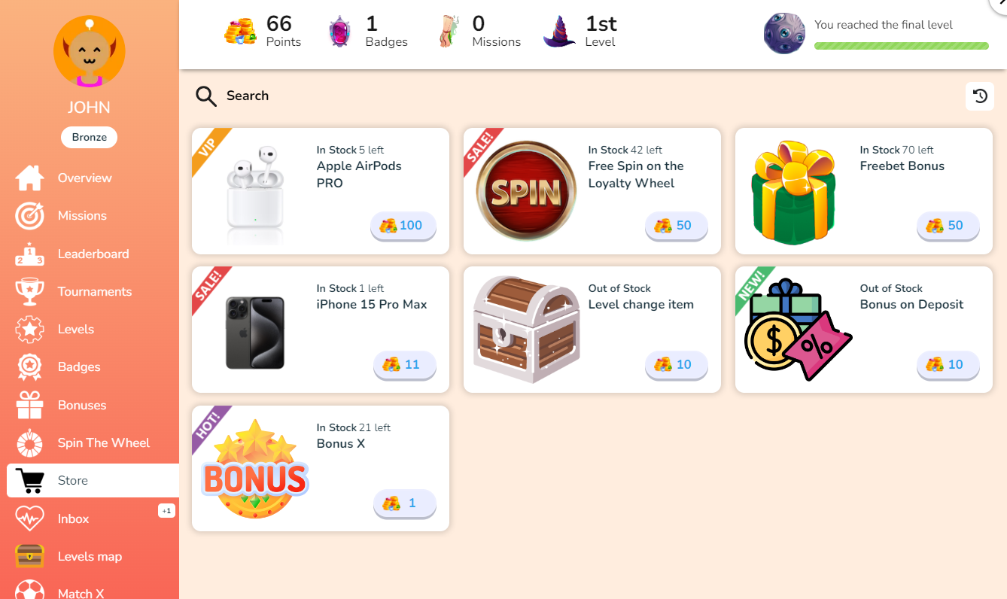Buy Apple AirPods PRO for 100 points
Image resolution: width=1007 pixels, height=599 pixels.
pyautogui.click(x=403, y=226)
